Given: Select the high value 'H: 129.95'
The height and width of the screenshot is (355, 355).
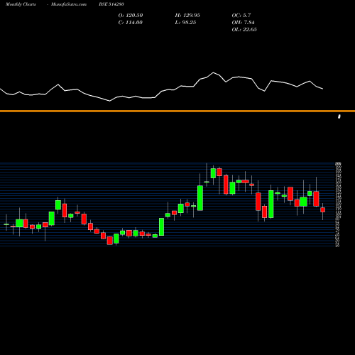Looking at the screenshot, I should (x=187, y=16).
